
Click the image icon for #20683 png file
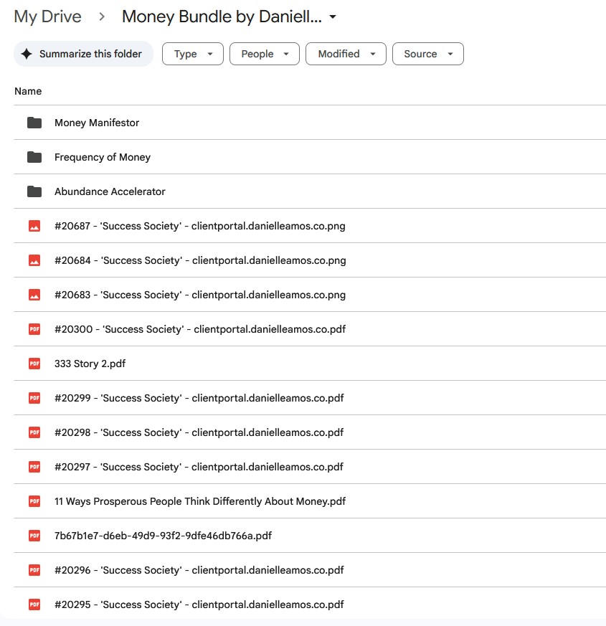coord(34,295)
